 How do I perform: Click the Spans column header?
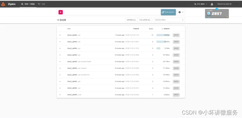151,29
